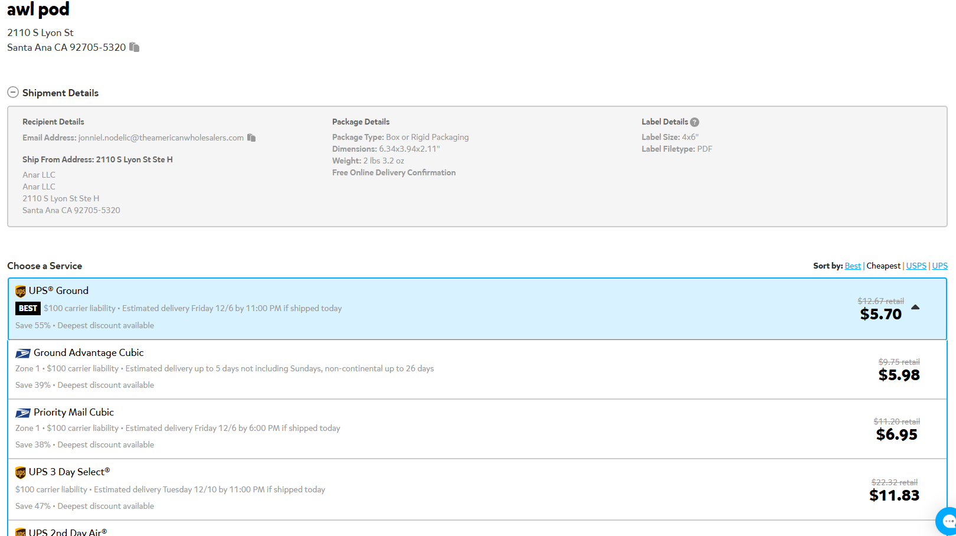
Task: Click the email jonniel.nodelic@theamericanwholesalers.com
Action: tap(161, 138)
